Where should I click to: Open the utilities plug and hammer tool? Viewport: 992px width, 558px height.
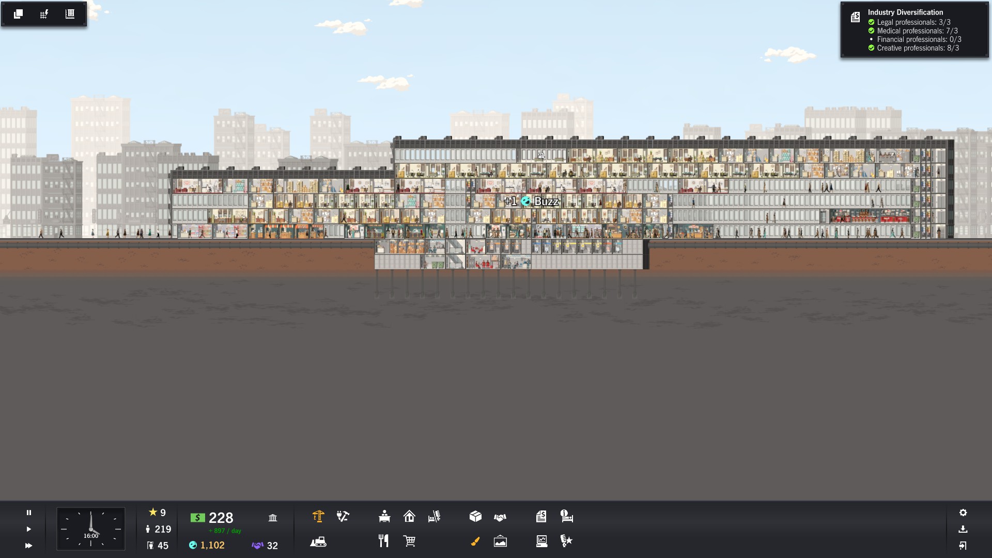(343, 516)
